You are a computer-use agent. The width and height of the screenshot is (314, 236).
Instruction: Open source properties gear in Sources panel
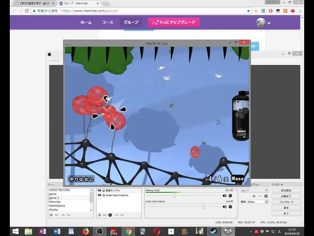pos(110,215)
